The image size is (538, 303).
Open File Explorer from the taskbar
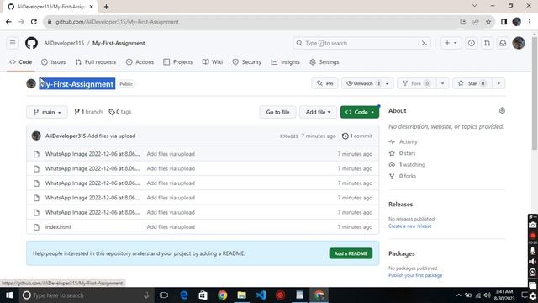242,295
